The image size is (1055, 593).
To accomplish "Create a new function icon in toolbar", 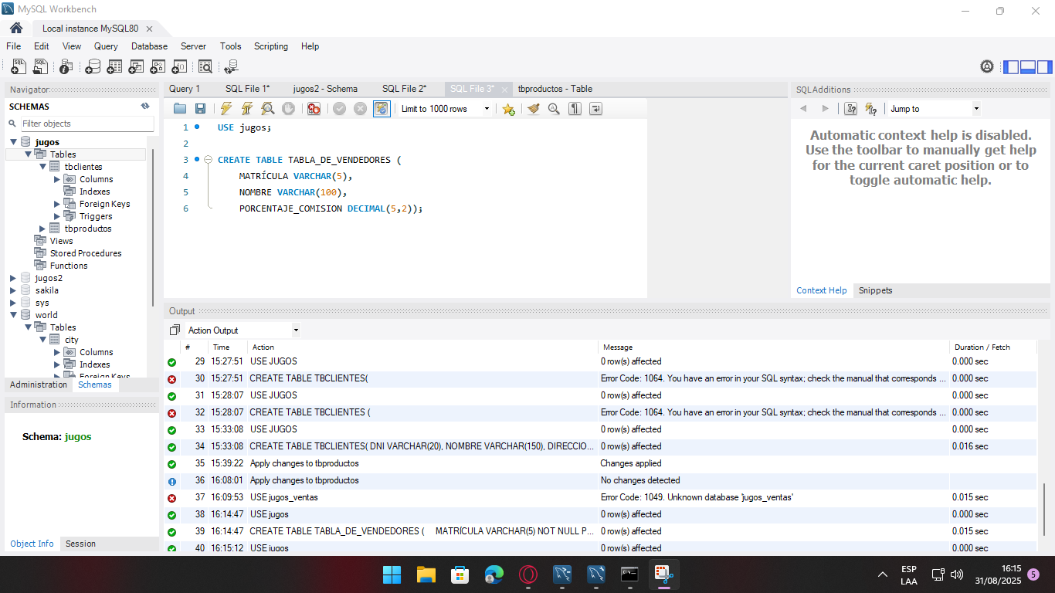I will coord(179,67).
